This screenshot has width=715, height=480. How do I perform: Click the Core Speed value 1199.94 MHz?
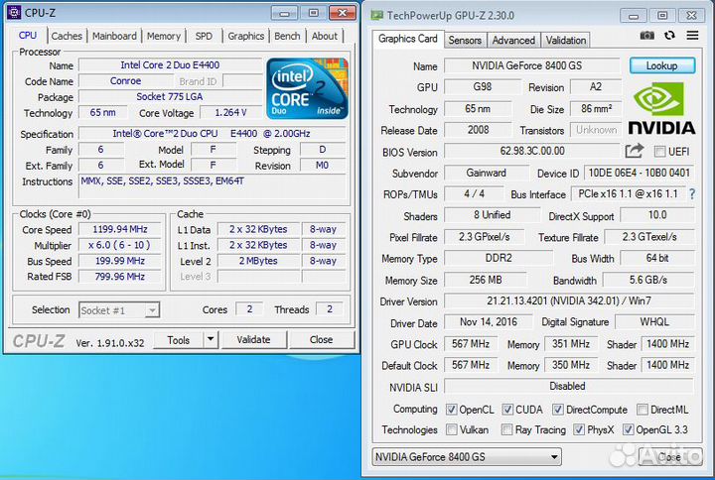pyautogui.click(x=120, y=229)
